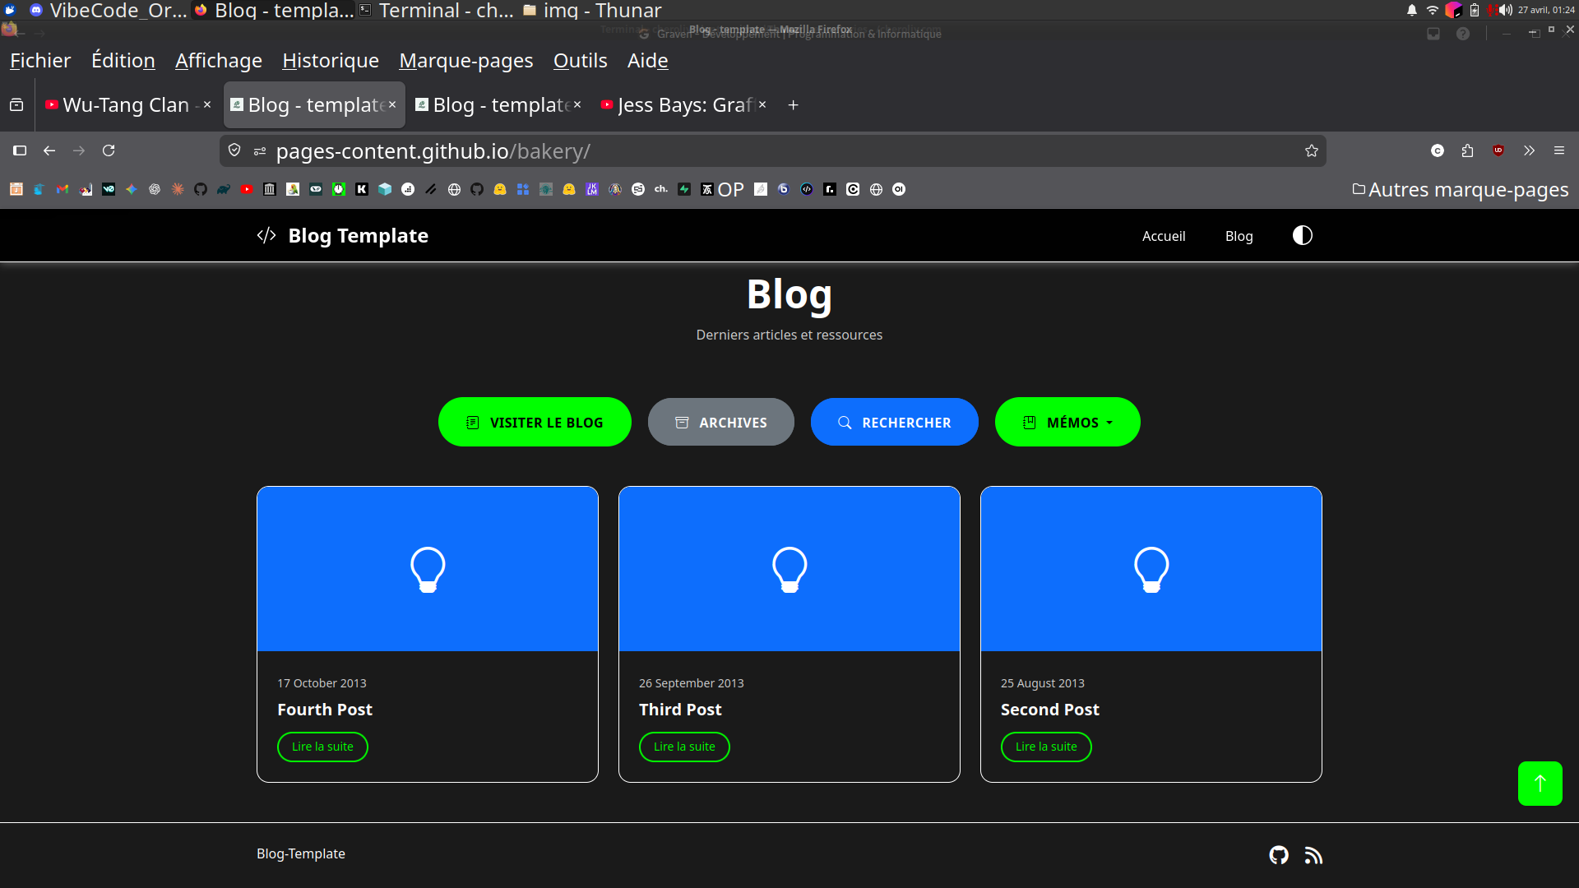The width and height of the screenshot is (1579, 888).
Task: Click the RECHERCHER search button
Action: [x=894, y=422]
